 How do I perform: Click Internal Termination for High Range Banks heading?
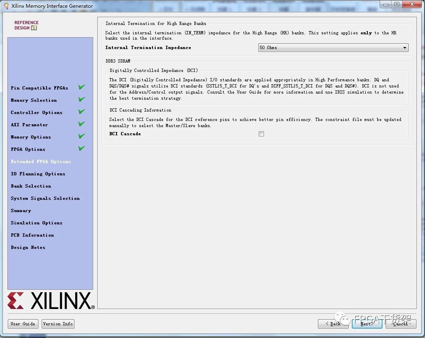click(156, 24)
